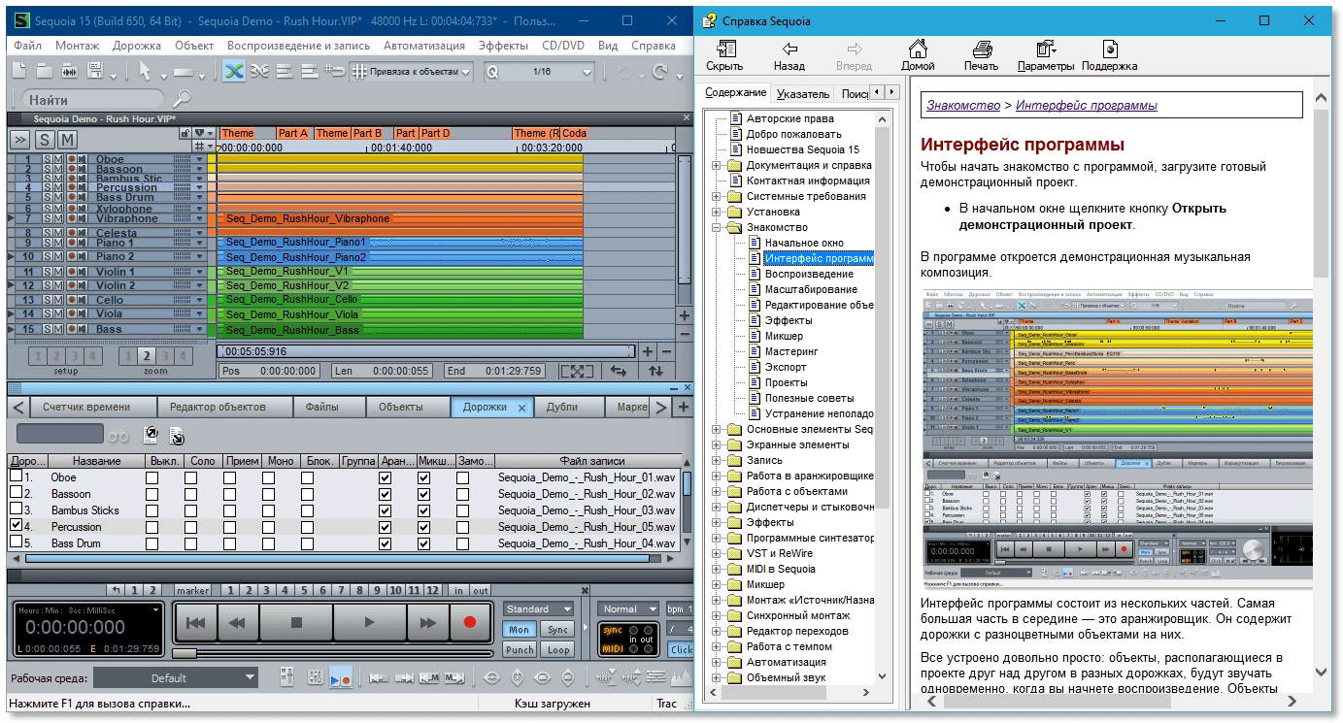Click the help screenshot thumbnail image
The width and height of the screenshot is (1343, 723).
1117,439
